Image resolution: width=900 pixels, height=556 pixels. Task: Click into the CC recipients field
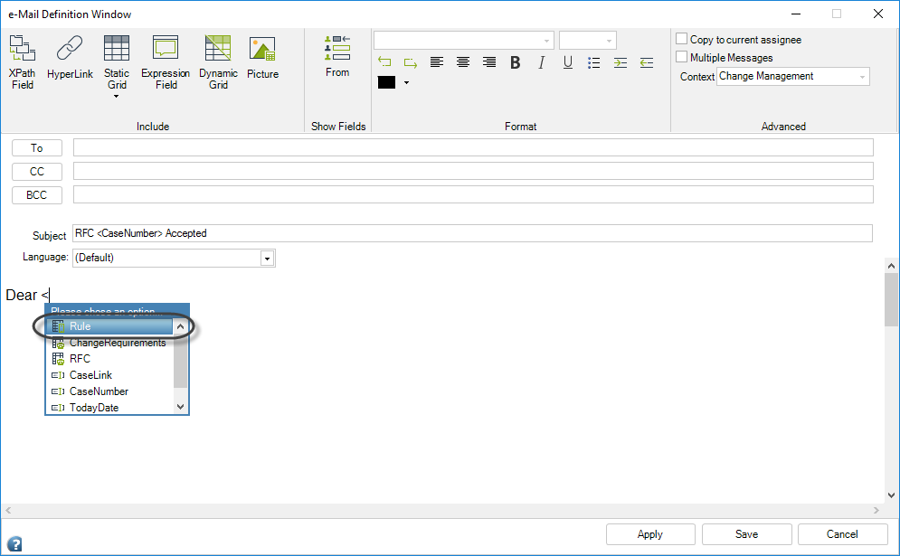pyautogui.click(x=474, y=171)
